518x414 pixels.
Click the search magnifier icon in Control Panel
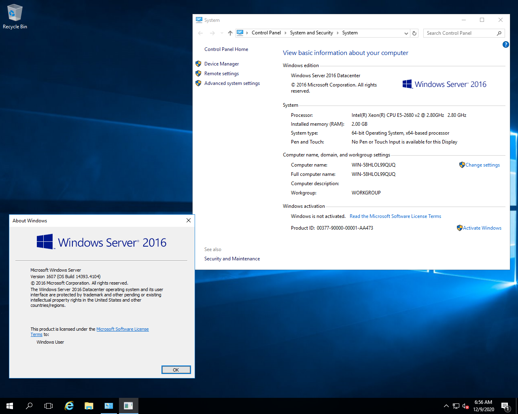tap(499, 33)
